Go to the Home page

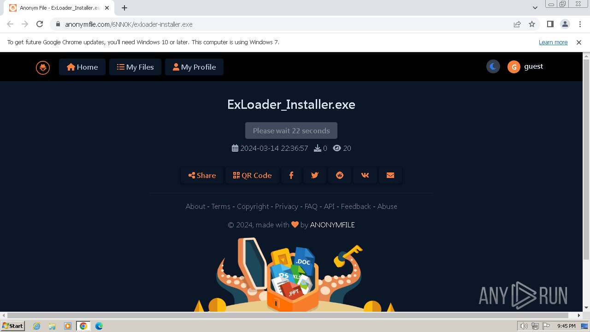82,67
